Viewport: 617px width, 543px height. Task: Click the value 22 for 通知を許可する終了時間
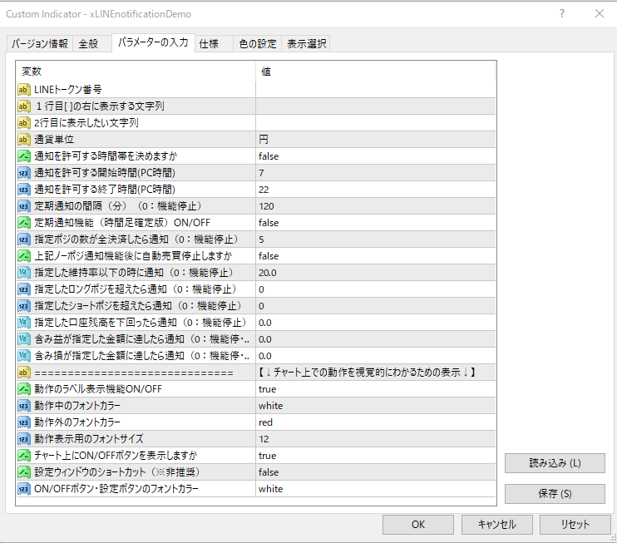click(x=376, y=190)
